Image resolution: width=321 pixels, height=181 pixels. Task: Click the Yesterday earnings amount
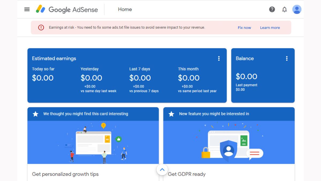coord(91,78)
